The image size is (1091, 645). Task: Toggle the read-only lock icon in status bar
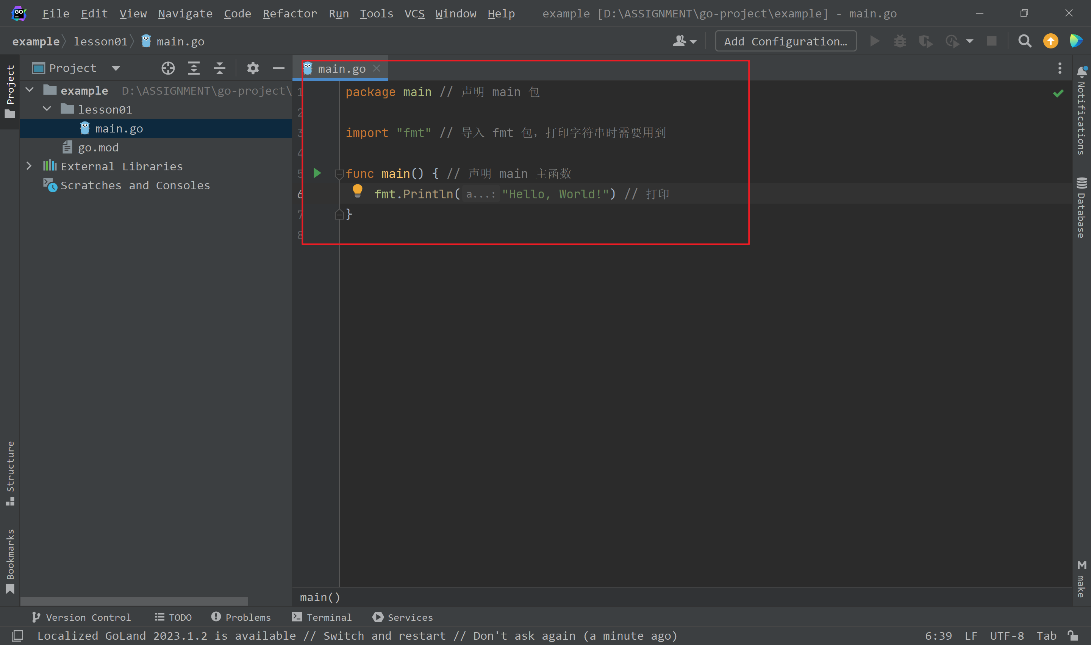coord(1073,636)
